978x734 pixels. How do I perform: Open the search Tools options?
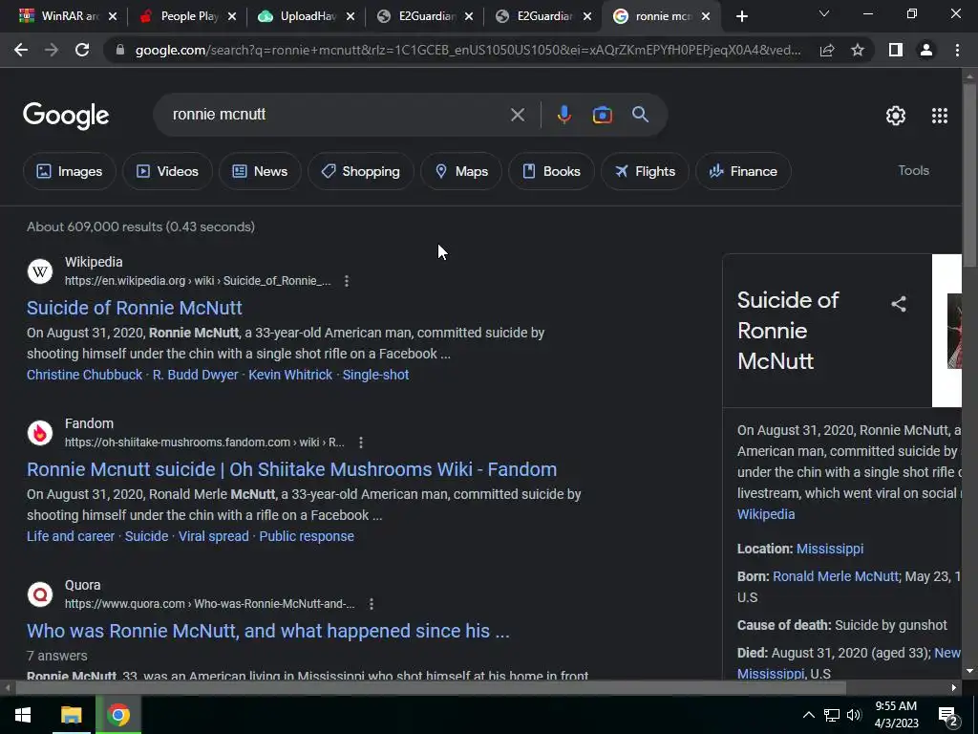913,170
